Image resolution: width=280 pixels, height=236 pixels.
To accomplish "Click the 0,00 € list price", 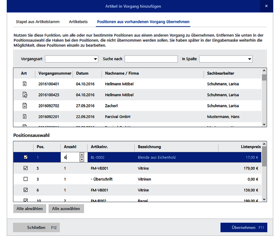I will pyautogui.click(x=253, y=179).
